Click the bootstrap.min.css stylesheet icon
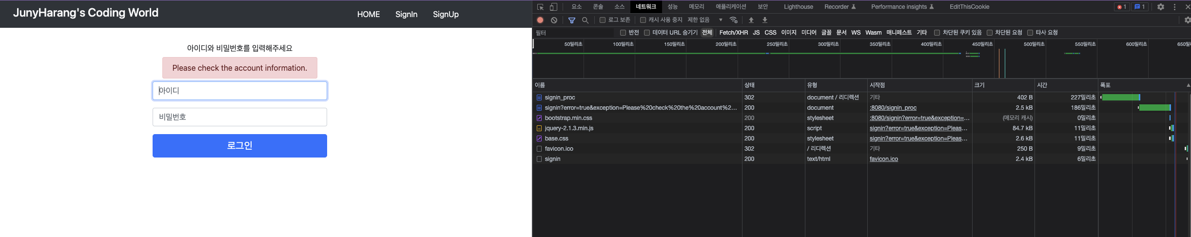The height and width of the screenshot is (237, 1191). [539, 118]
